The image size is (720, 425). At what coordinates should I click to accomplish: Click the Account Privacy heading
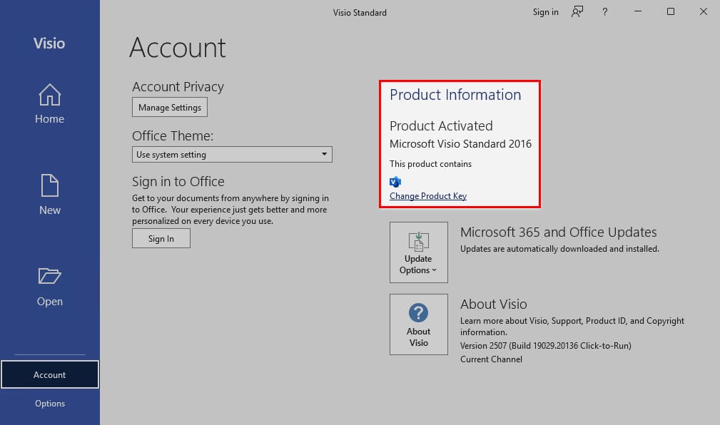[x=178, y=87]
